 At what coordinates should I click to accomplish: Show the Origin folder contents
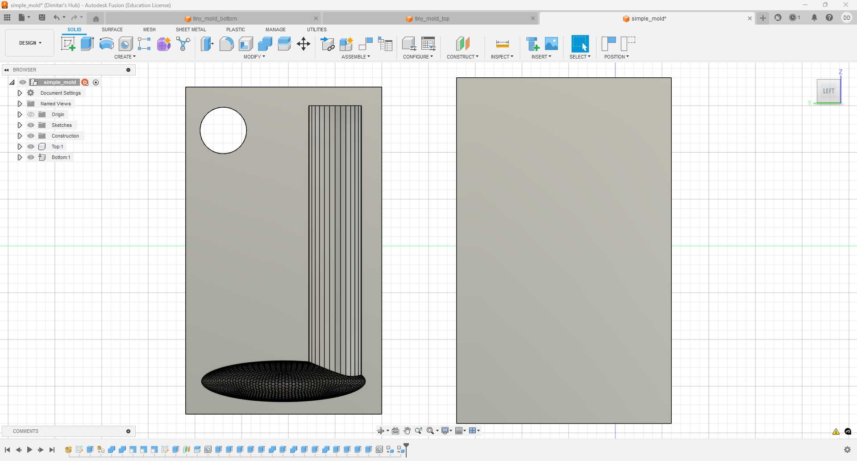pos(20,114)
